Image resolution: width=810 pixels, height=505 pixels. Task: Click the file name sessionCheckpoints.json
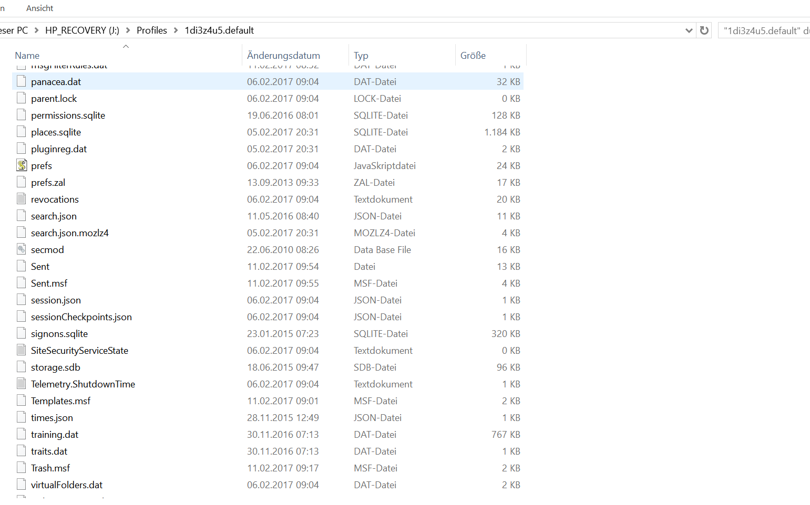pos(81,317)
